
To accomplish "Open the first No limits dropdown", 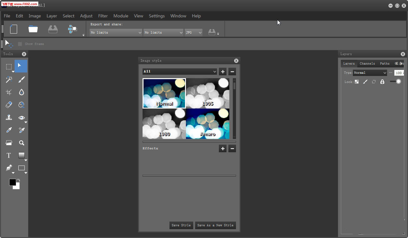I will click(x=116, y=32).
